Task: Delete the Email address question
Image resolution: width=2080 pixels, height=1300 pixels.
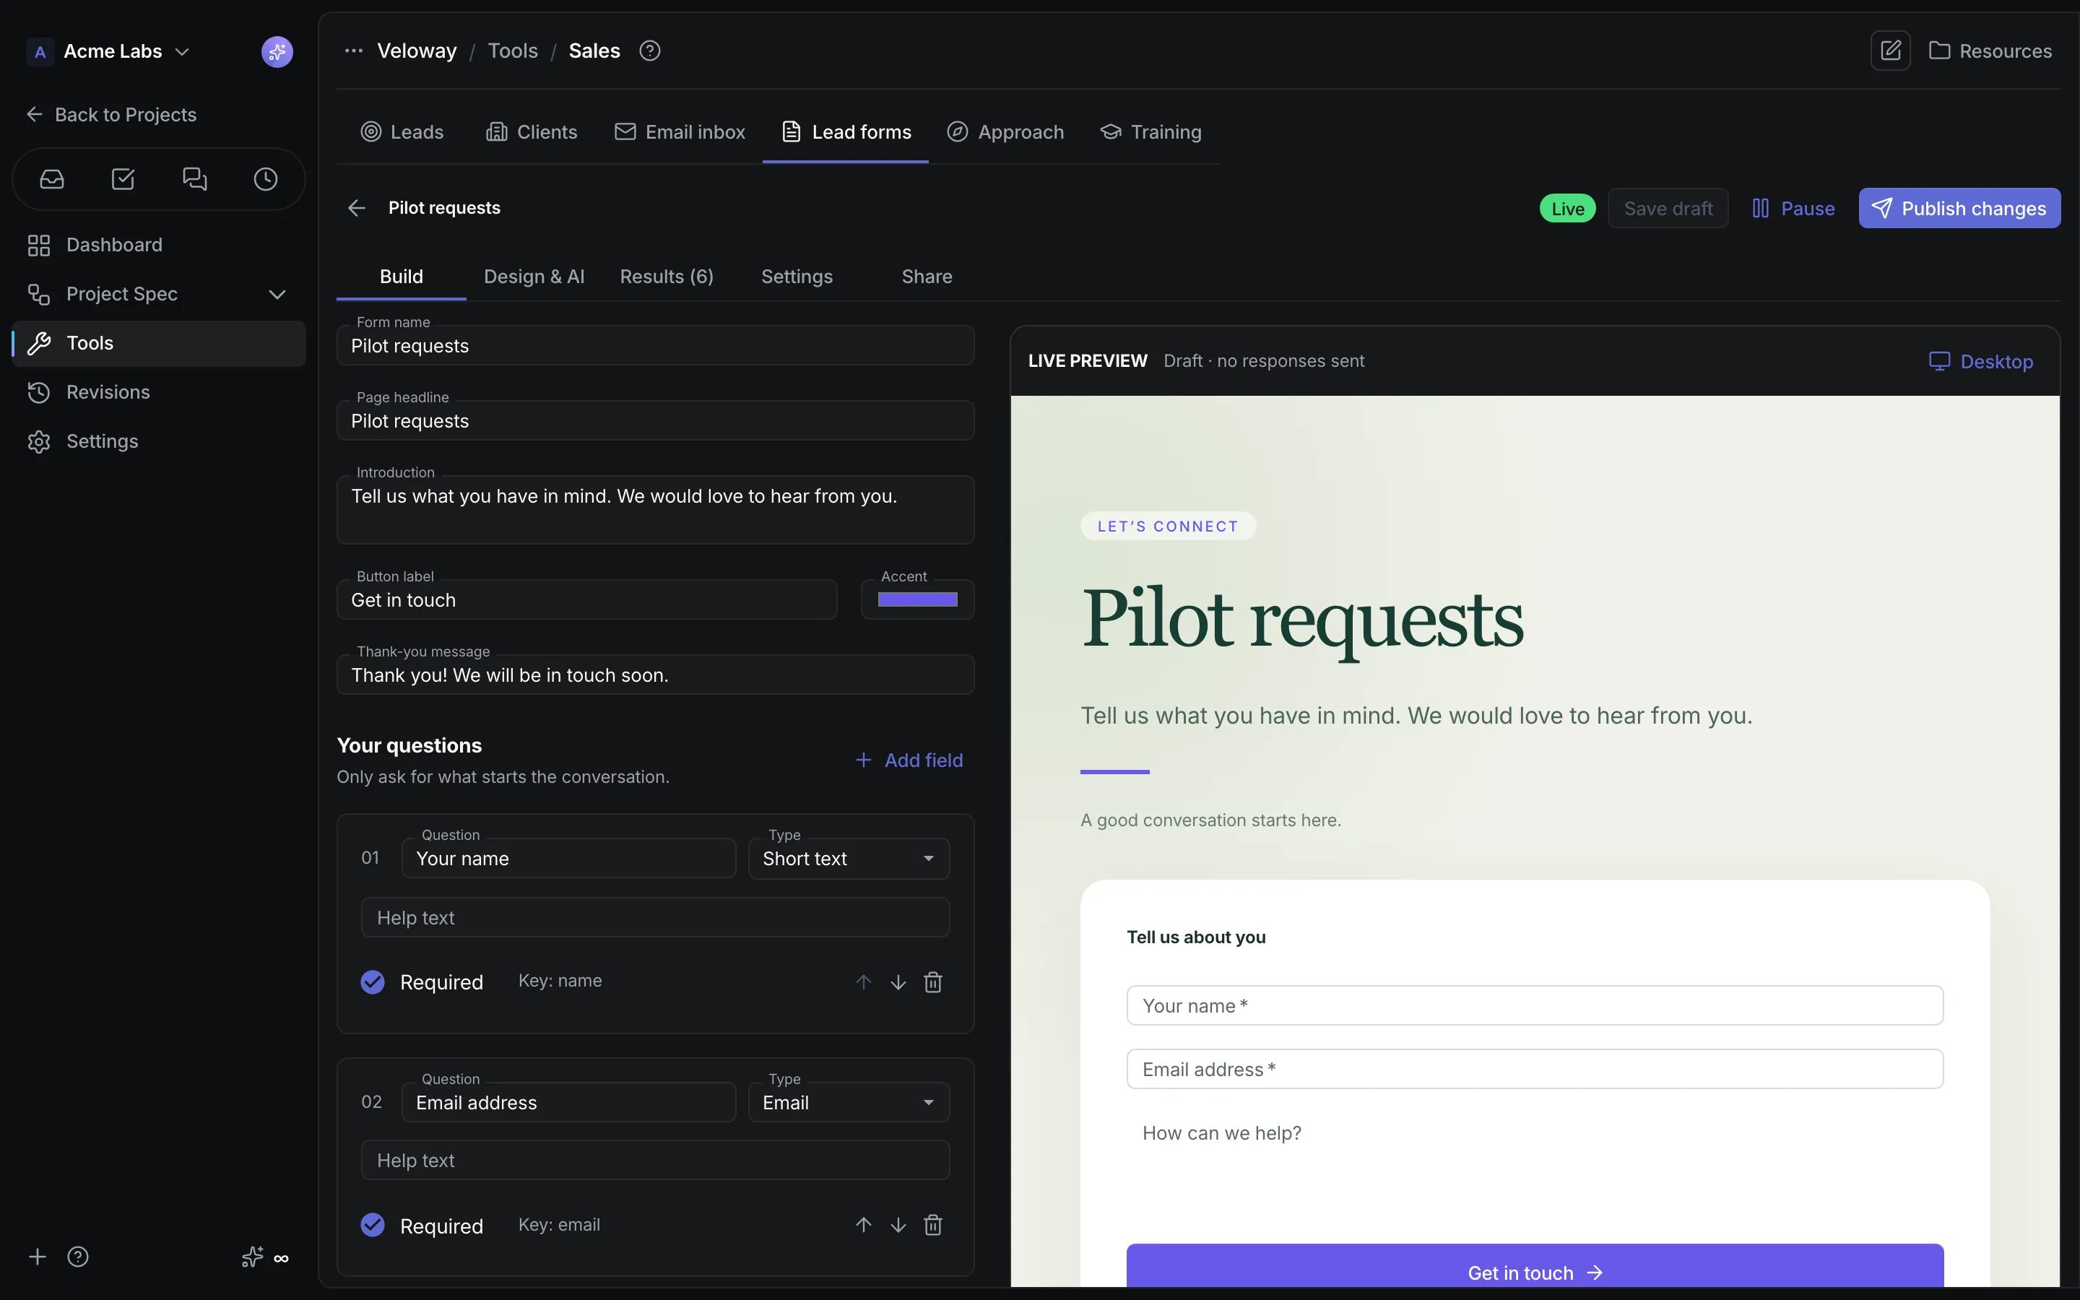Action: (x=932, y=1225)
